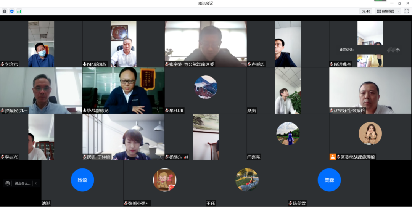Image resolution: width=412 pixels, height=207 pixels.
Task: Select 民建-丁梓楠's video tile
Action: coord(123,137)
